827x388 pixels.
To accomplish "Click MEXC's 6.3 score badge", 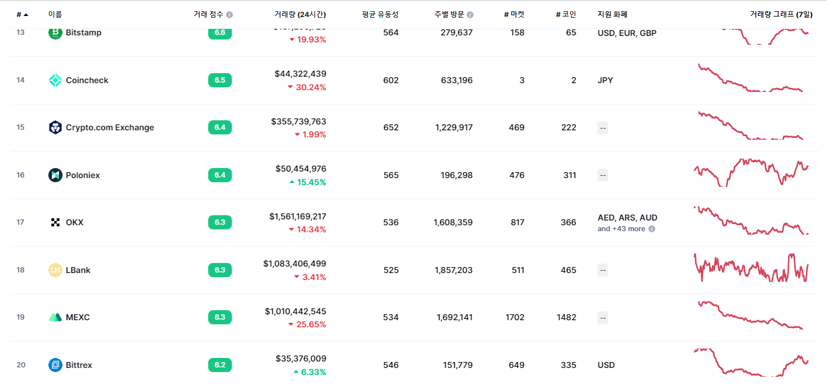I will (x=220, y=317).
